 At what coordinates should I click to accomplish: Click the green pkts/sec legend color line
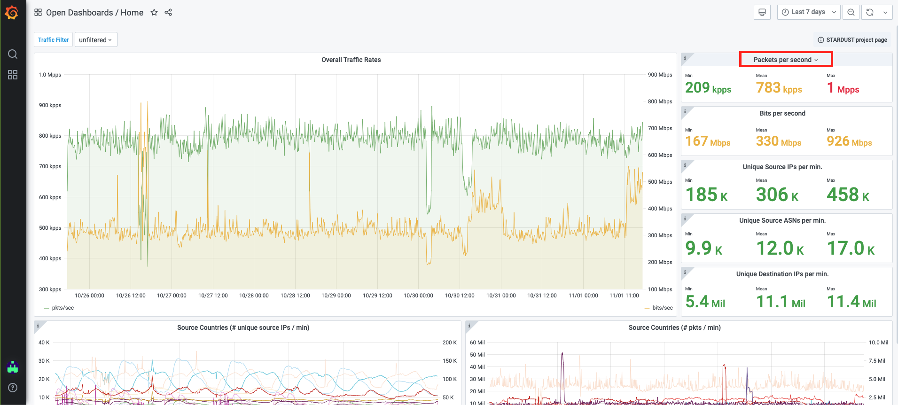pos(46,308)
